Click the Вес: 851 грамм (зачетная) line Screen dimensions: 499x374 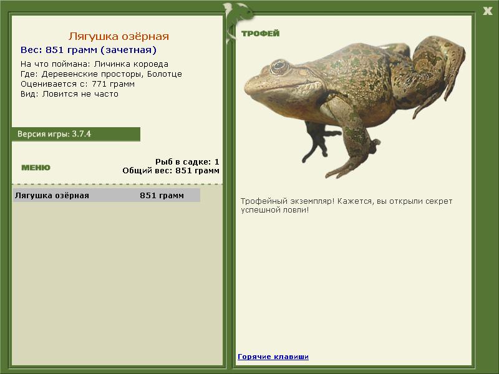[x=89, y=50]
